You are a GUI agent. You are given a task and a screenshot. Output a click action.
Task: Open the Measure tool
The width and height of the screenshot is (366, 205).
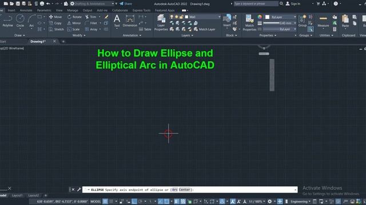(323, 21)
